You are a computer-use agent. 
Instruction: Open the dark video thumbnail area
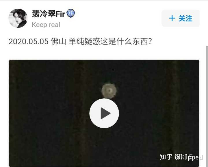pyautogui.click(x=104, y=113)
